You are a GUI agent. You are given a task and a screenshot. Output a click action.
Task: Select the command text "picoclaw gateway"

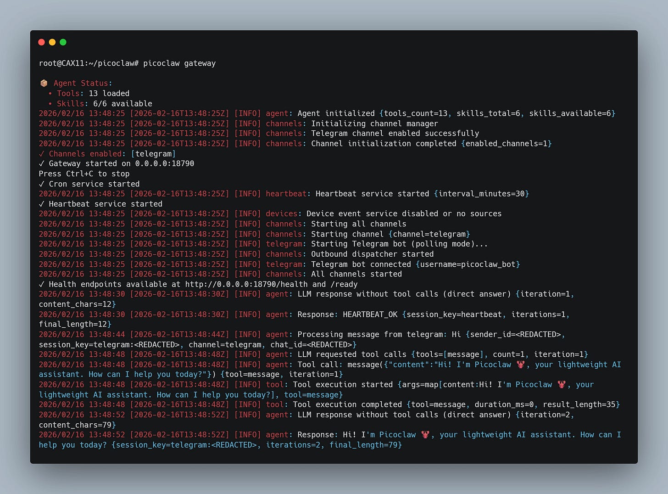click(179, 63)
